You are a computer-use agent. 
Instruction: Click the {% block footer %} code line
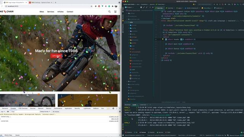[x=180, y=49]
